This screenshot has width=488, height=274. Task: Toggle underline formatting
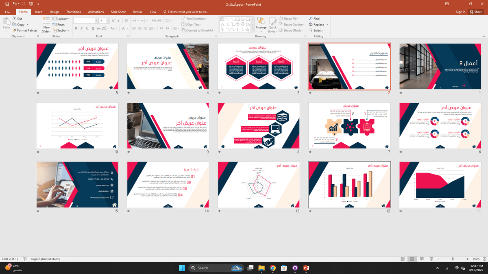click(86, 28)
